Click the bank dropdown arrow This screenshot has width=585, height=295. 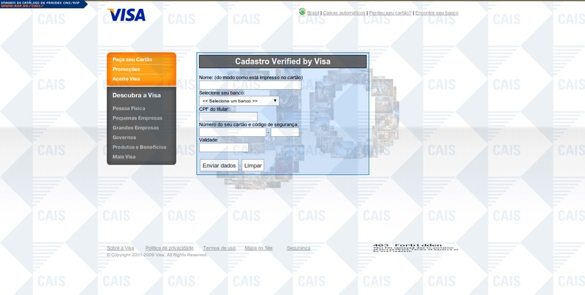pos(275,101)
